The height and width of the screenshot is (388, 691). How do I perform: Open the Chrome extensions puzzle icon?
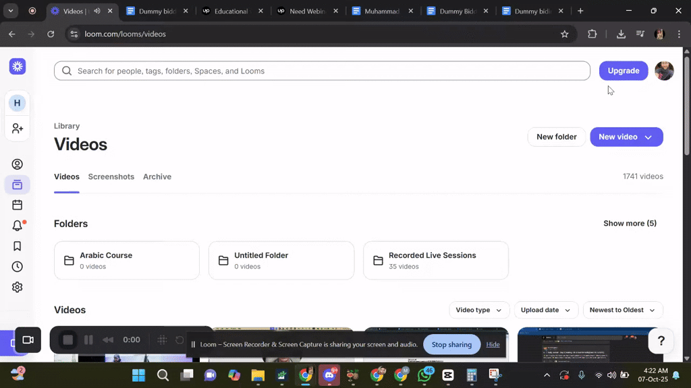[x=592, y=34]
